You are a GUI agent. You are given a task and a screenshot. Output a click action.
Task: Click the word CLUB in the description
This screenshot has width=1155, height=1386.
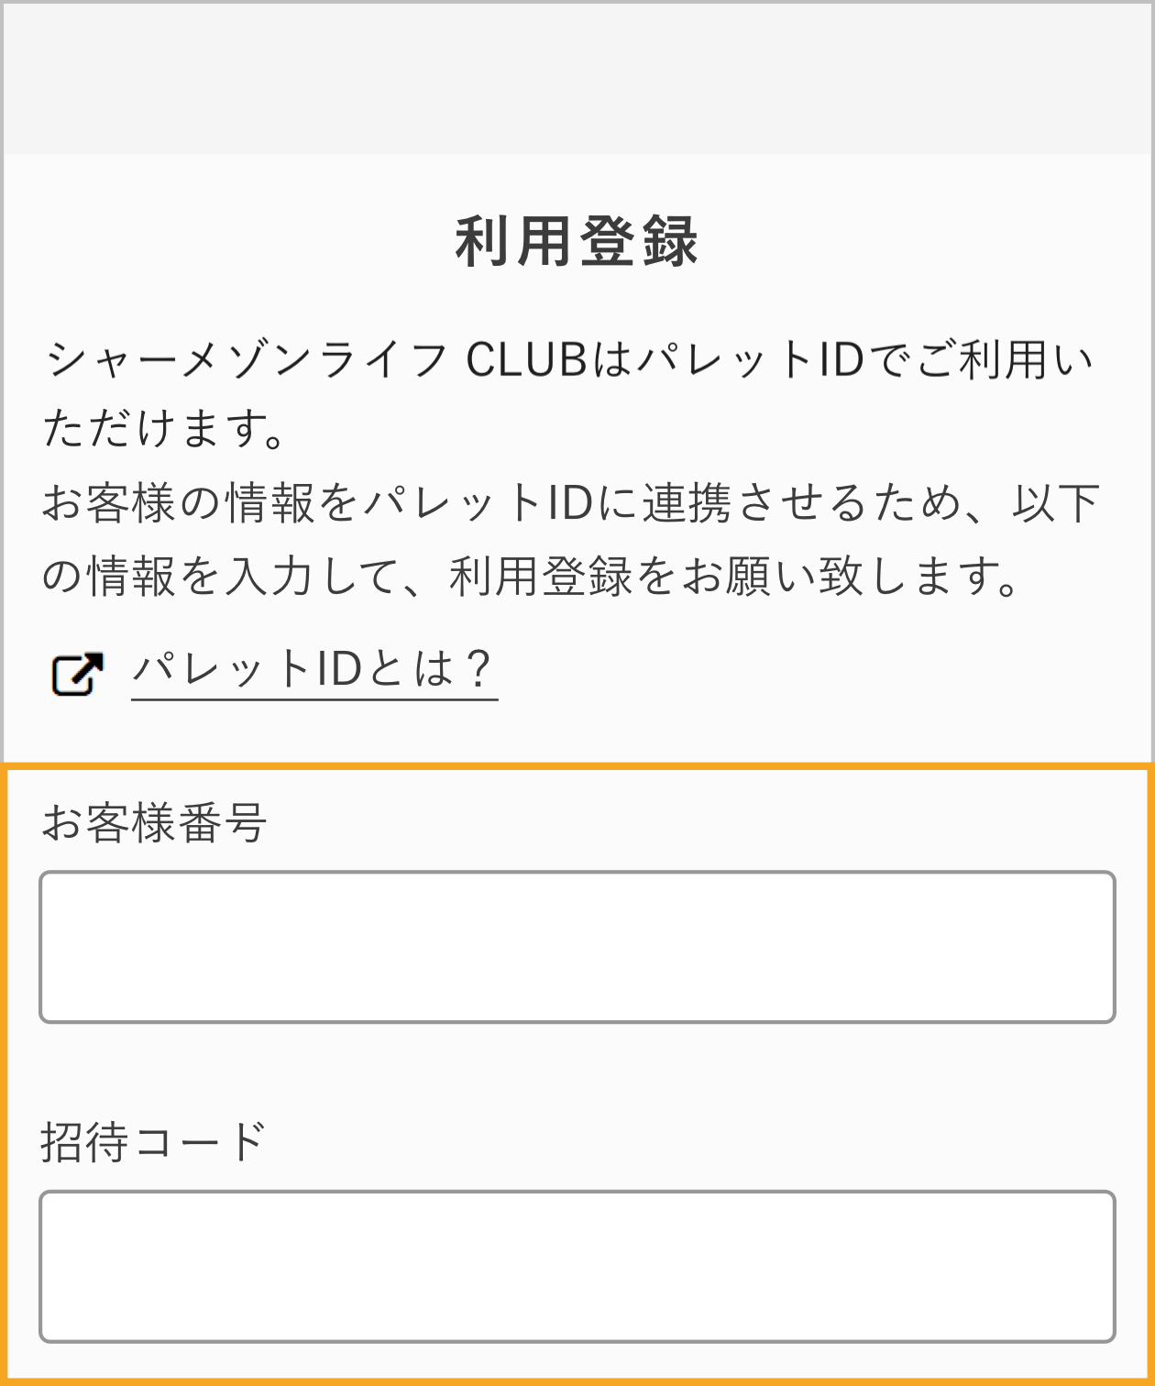(526, 360)
